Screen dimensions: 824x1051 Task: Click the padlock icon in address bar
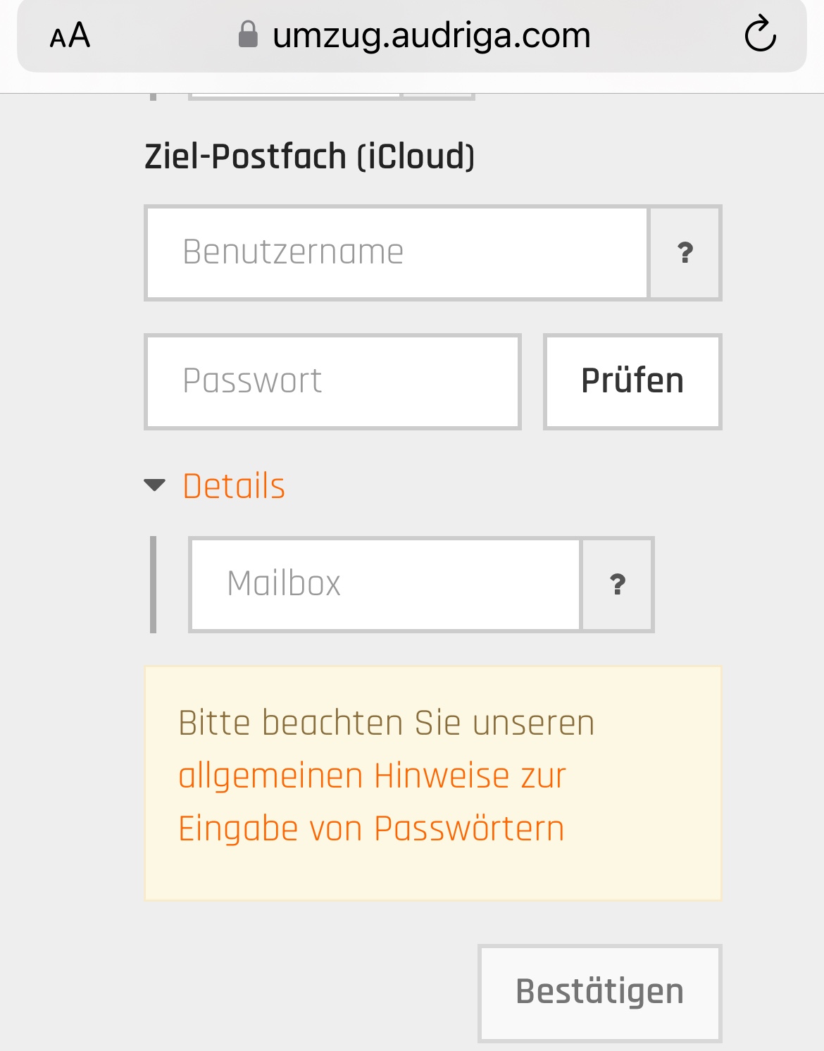(248, 35)
